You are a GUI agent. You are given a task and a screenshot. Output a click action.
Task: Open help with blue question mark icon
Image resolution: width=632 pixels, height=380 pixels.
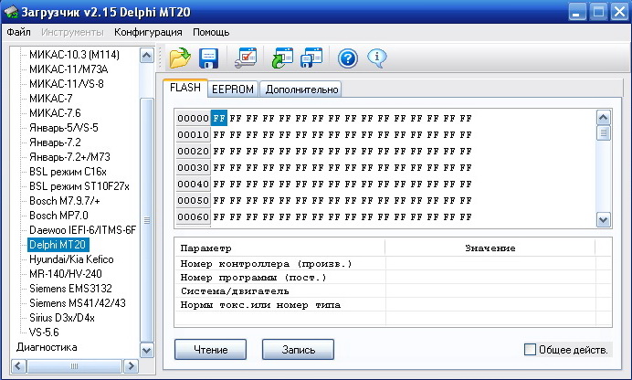(347, 58)
